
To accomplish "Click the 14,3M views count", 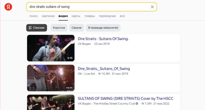I will tap(104, 74).
